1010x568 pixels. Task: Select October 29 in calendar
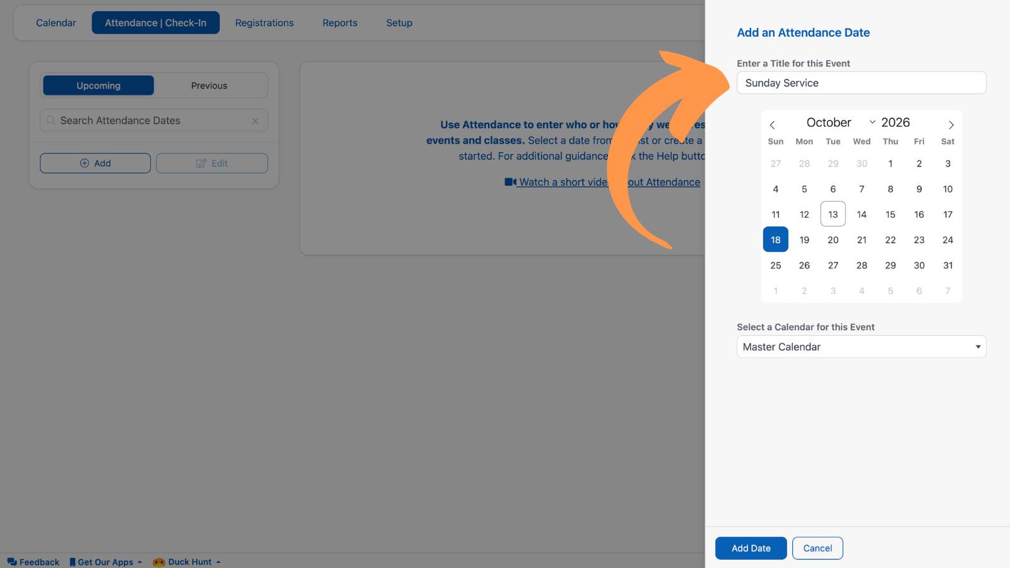(x=890, y=266)
